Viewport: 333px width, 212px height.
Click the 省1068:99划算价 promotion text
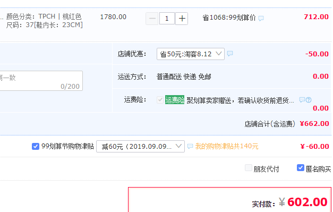pos(229,18)
